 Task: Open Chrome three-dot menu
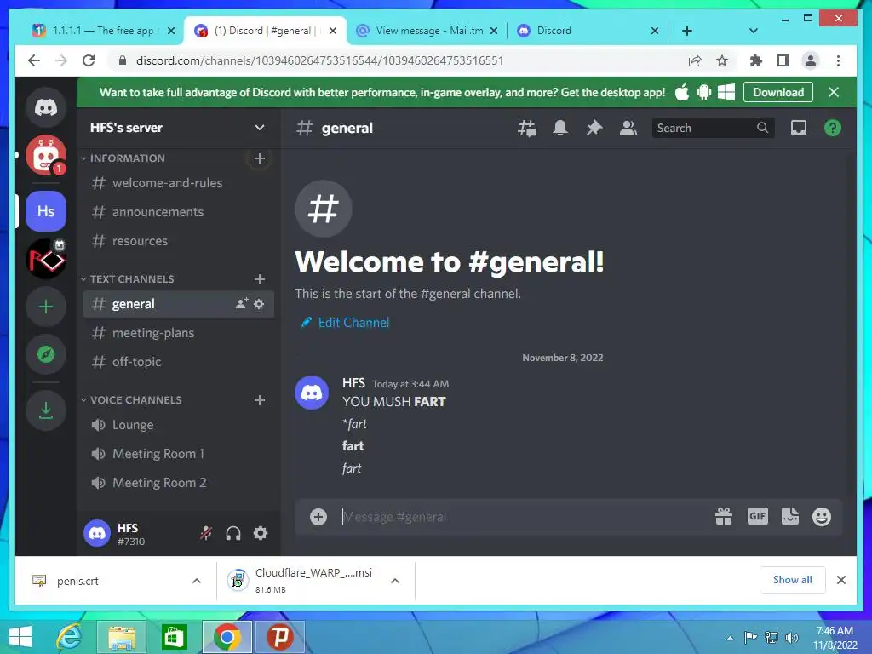[x=838, y=60]
